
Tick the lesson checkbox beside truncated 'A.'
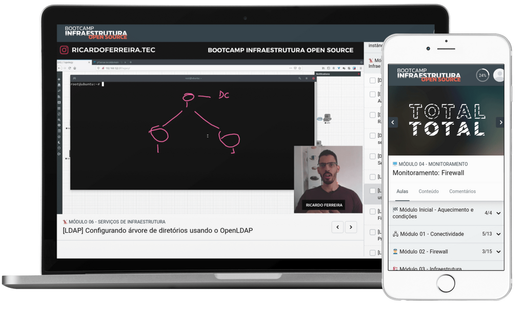[x=373, y=94]
